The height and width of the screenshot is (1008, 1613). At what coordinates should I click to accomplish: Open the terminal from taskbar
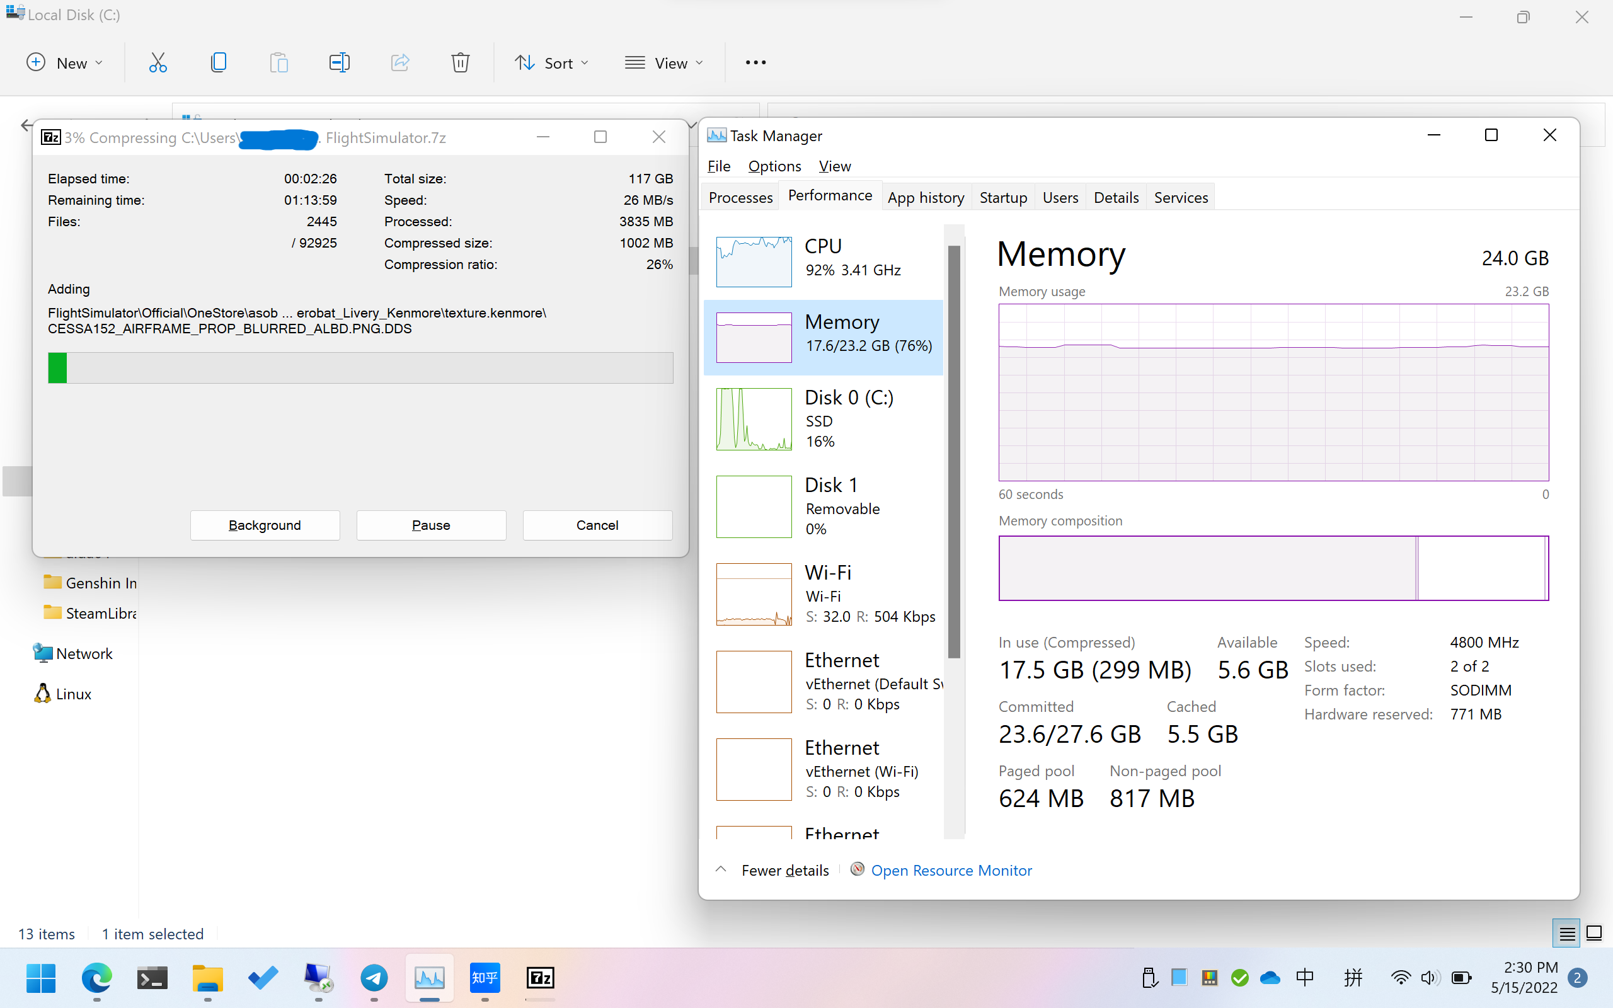pyautogui.click(x=152, y=978)
